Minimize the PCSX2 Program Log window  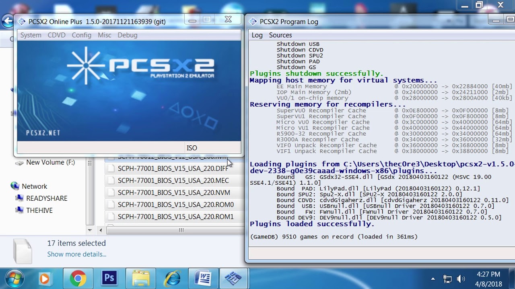496,20
